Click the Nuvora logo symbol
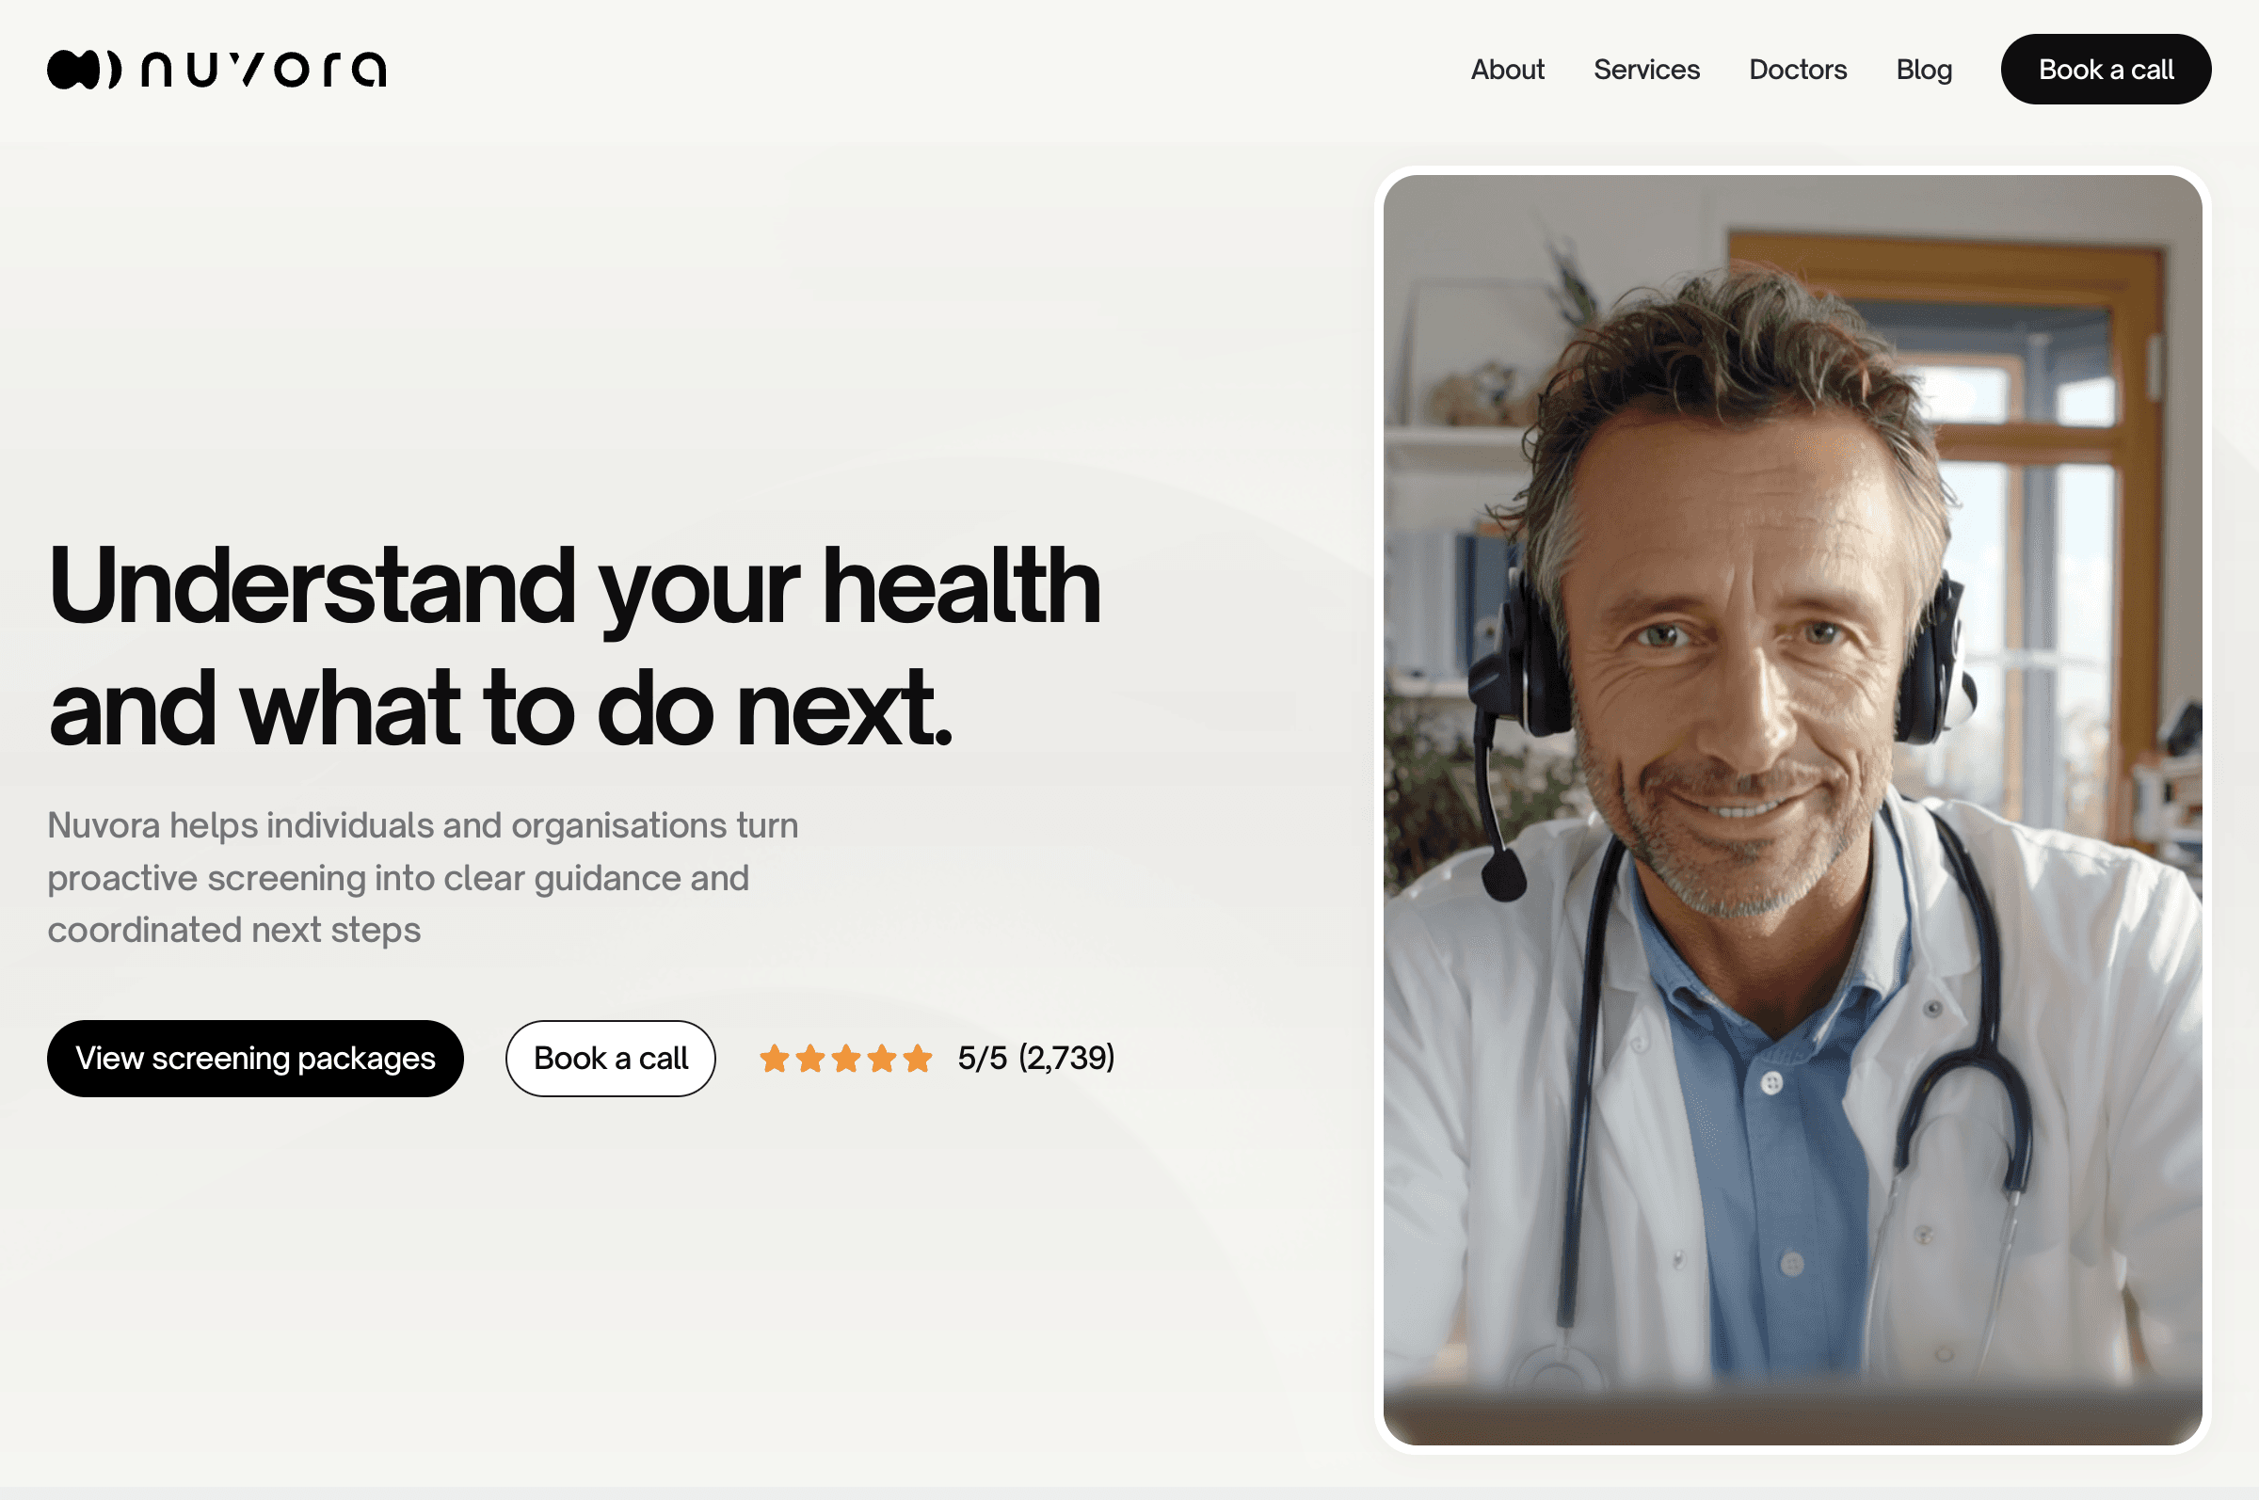Image resolution: width=2259 pixels, height=1500 pixels. [x=84, y=70]
